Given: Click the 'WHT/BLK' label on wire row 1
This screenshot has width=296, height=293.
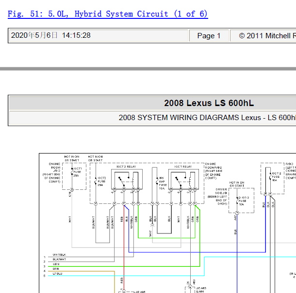Looking at the screenshot, I should [x=59, y=255].
